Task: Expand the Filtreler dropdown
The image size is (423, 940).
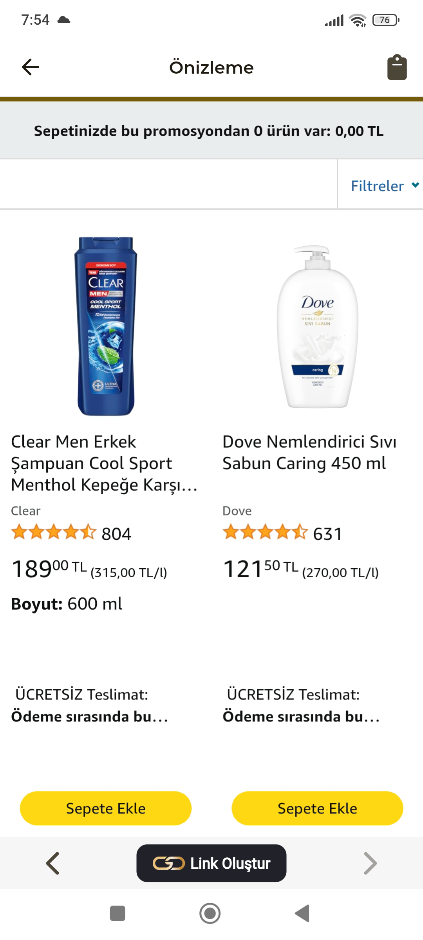Action: tap(384, 186)
